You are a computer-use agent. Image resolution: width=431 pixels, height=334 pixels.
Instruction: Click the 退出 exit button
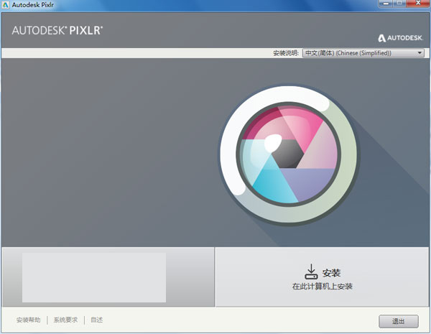[x=399, y=321]
